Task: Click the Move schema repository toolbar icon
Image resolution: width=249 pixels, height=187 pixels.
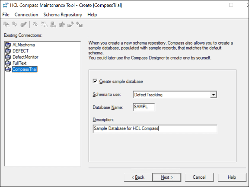Action: pos(53,25)
